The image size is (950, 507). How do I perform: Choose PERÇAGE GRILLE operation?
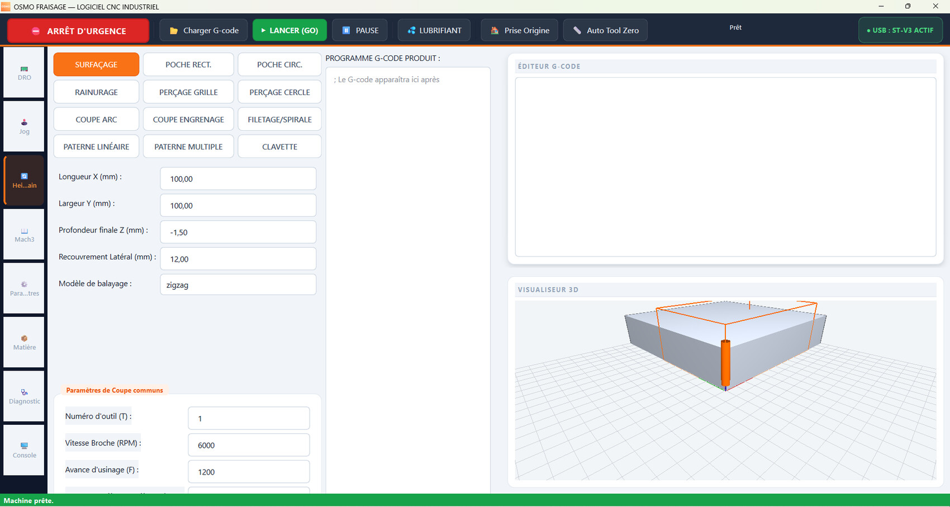188,92
